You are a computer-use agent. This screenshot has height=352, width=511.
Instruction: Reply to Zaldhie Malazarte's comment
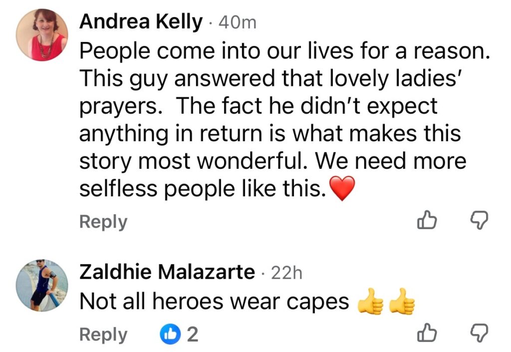tap(103, 335)
